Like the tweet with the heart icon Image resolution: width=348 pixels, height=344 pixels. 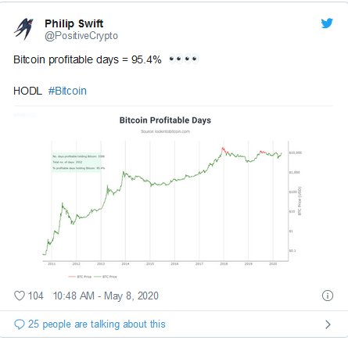coord(20,296)
